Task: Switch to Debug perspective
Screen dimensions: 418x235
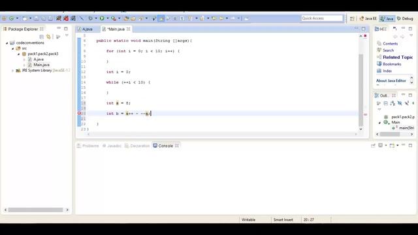Action: [x=405, y=19]
